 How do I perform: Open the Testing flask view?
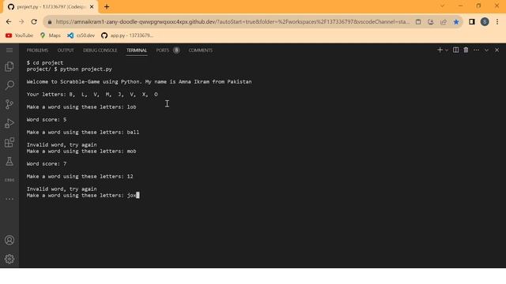(x=9, y=161)
